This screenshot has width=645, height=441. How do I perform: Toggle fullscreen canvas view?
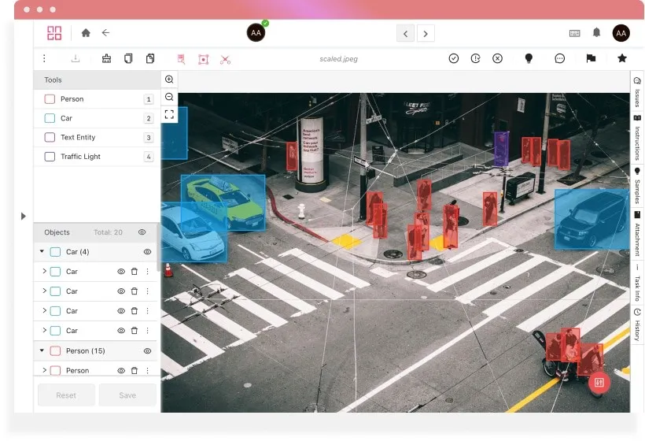[x=169, y=114]
